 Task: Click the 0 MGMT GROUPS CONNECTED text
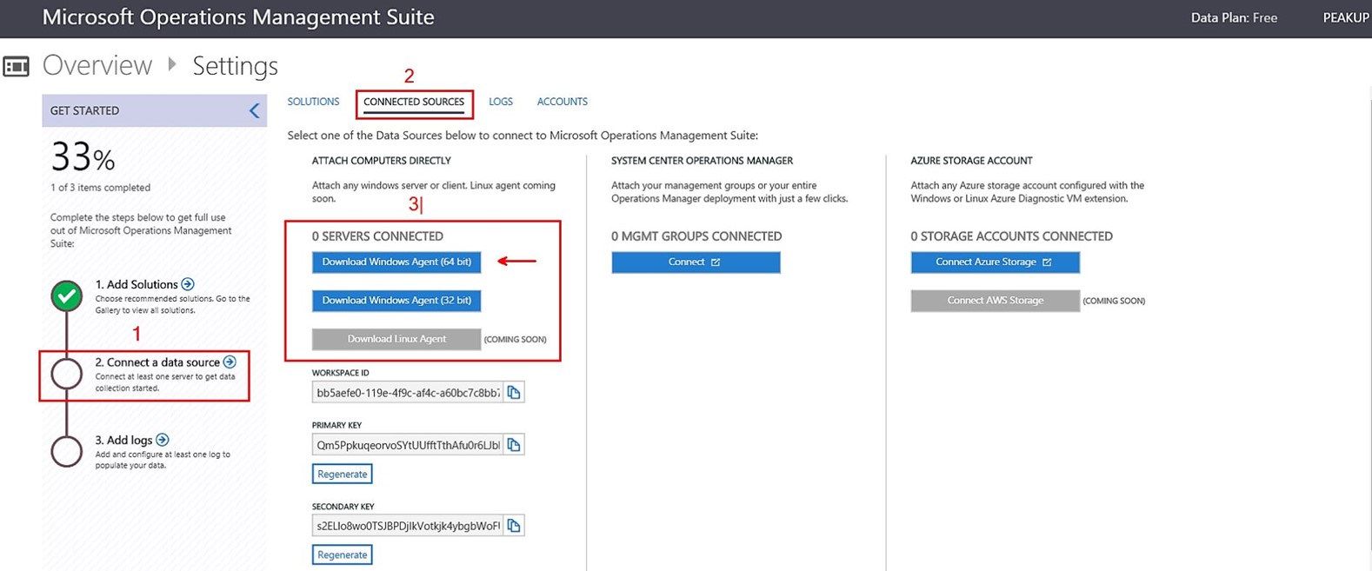(x=696, y=236)
